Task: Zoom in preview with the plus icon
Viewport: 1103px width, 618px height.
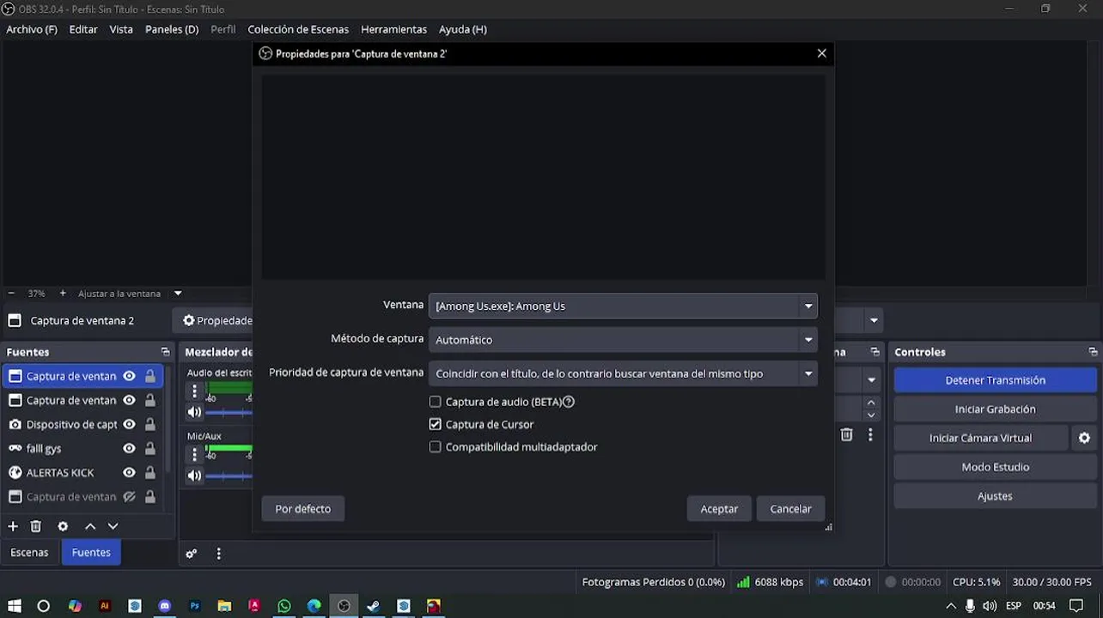Action: click(63, 293)
